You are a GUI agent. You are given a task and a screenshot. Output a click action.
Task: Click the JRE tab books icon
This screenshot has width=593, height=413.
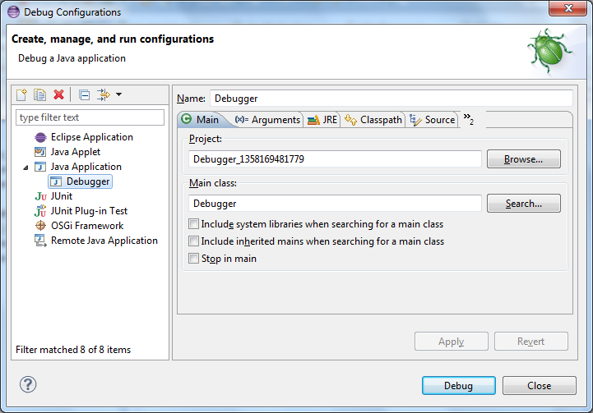(x=313, y=121)
